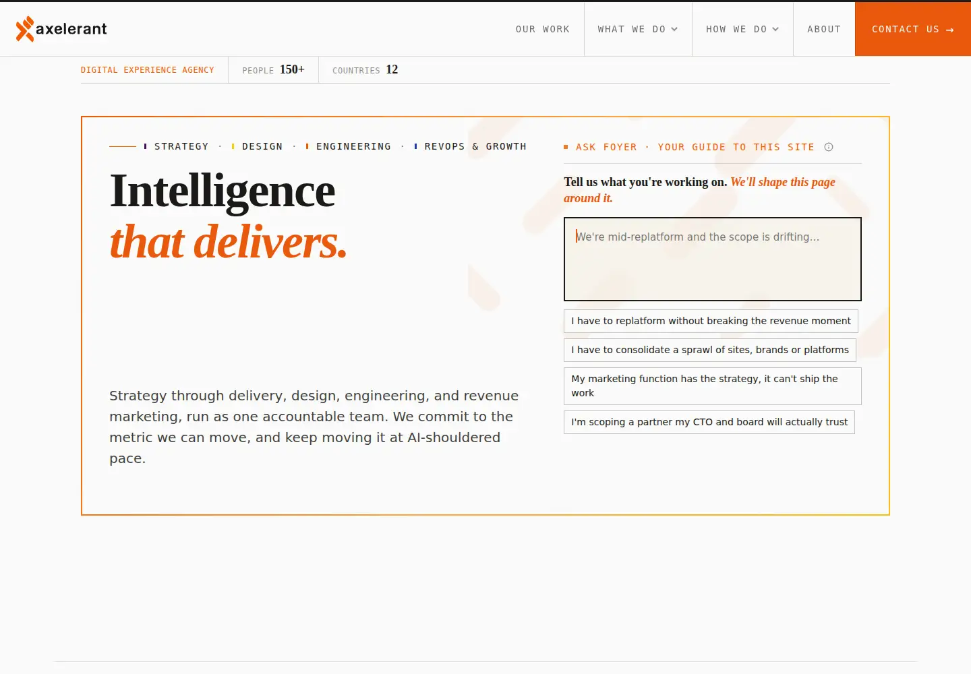The image size is (971, 674).
Task: Click the RevOps & Growth label
Action: pyautogui.click(x=475, y=146)
